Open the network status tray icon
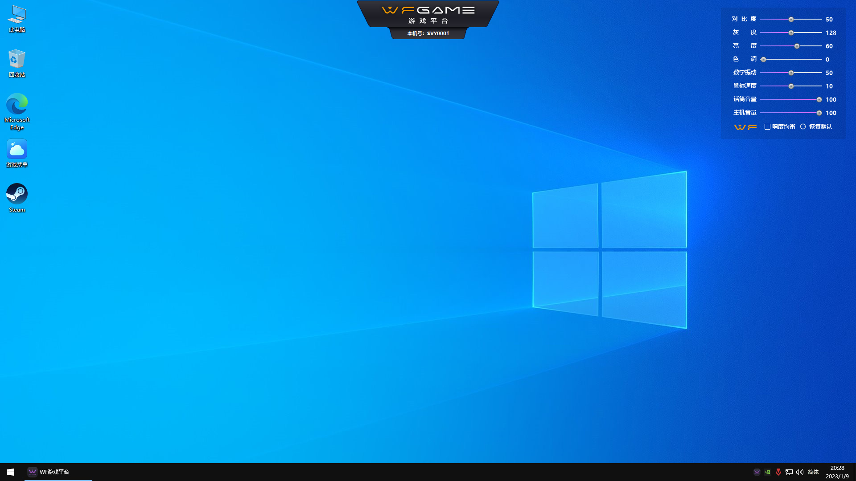Image resolution: width=856 pixels, height=481 pixels. point(789,472)
